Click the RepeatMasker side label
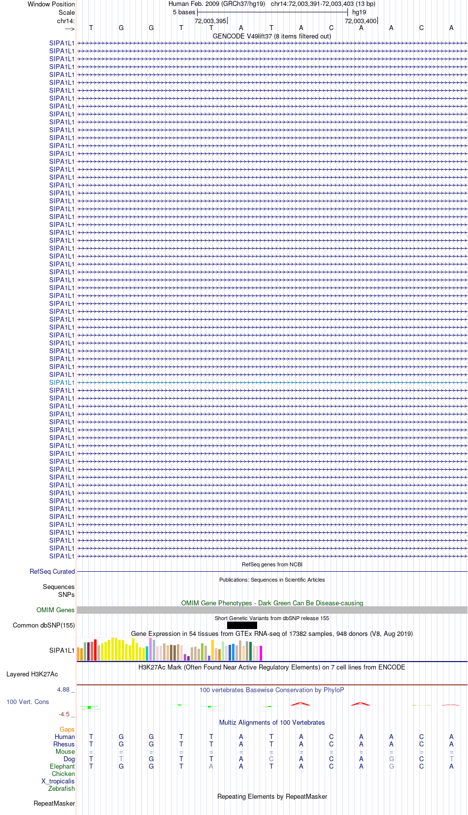This screenshot has width=468, height=815. (x=54, y=803)
